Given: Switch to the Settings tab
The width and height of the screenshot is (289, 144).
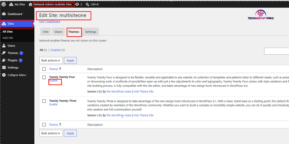Looking at the screenshot, I should 91,32.
